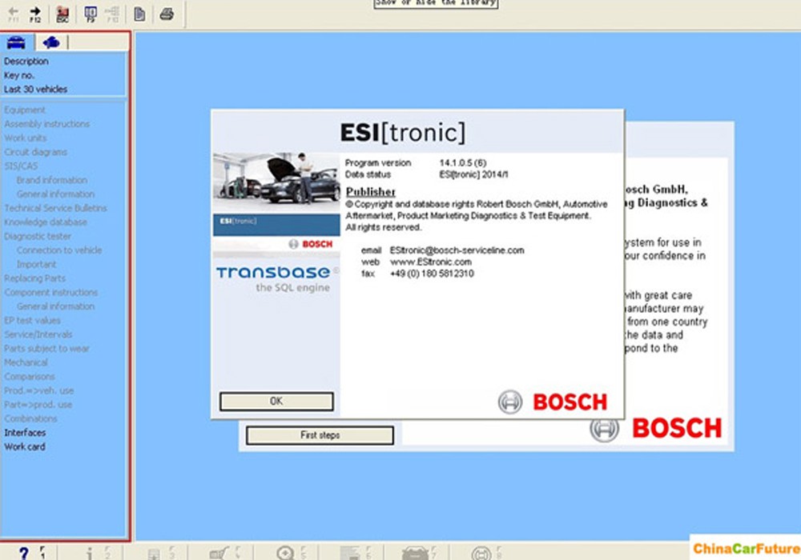
Task: Open Last 30 vehicles list
Action: coord(36,90)
